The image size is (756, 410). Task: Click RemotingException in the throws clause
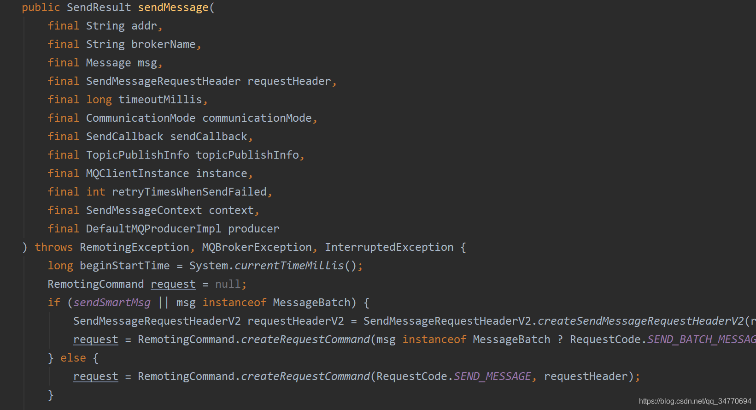135,248
